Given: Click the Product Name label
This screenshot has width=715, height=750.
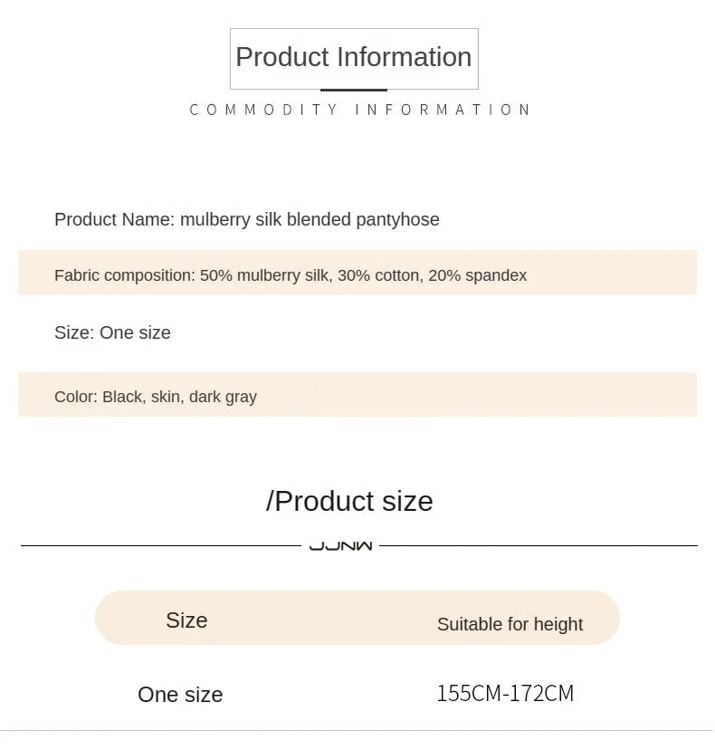Looking at the screenshot, I should 115,219.
